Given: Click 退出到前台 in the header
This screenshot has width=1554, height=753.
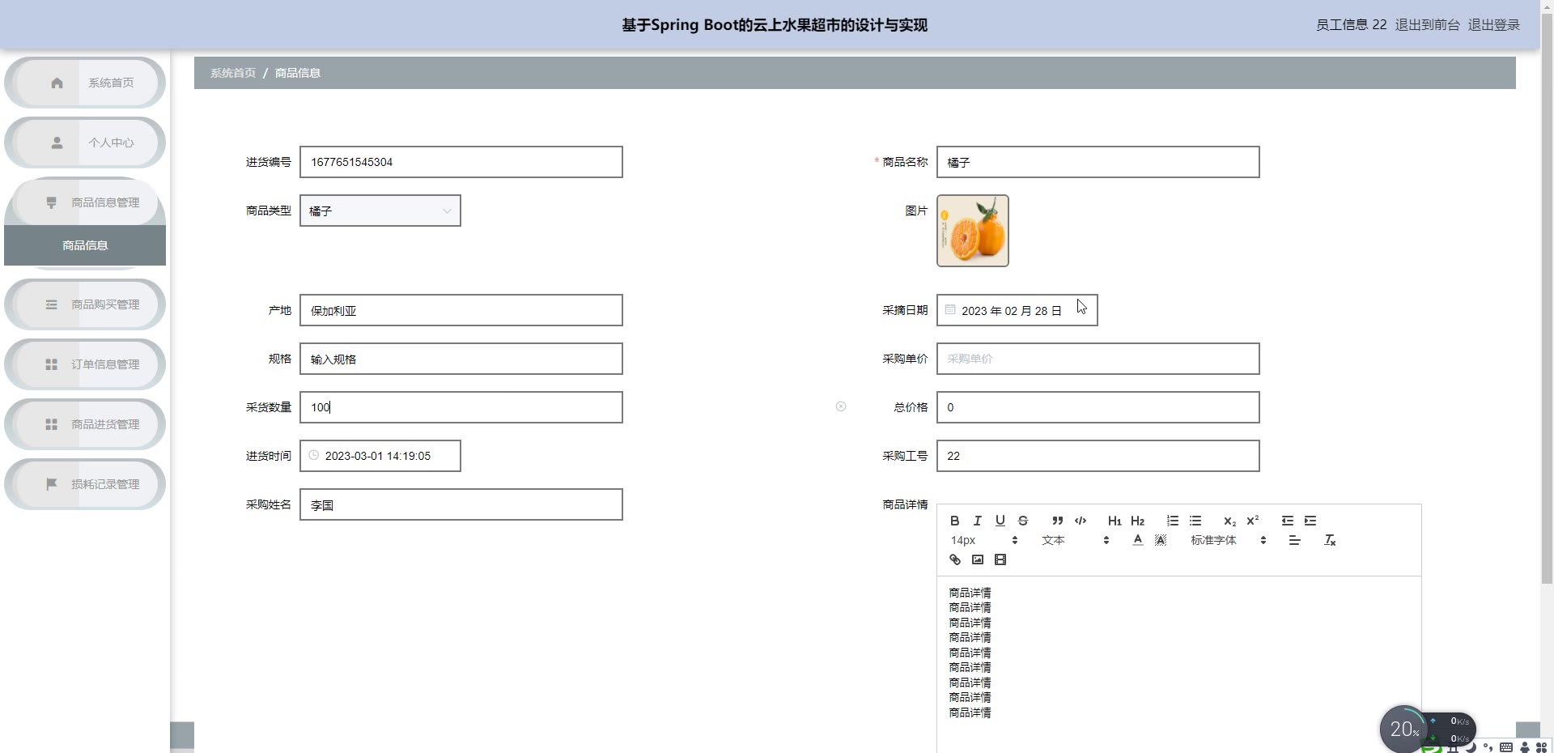Looking at the screenshot, I should click(x=1427, y=25).
